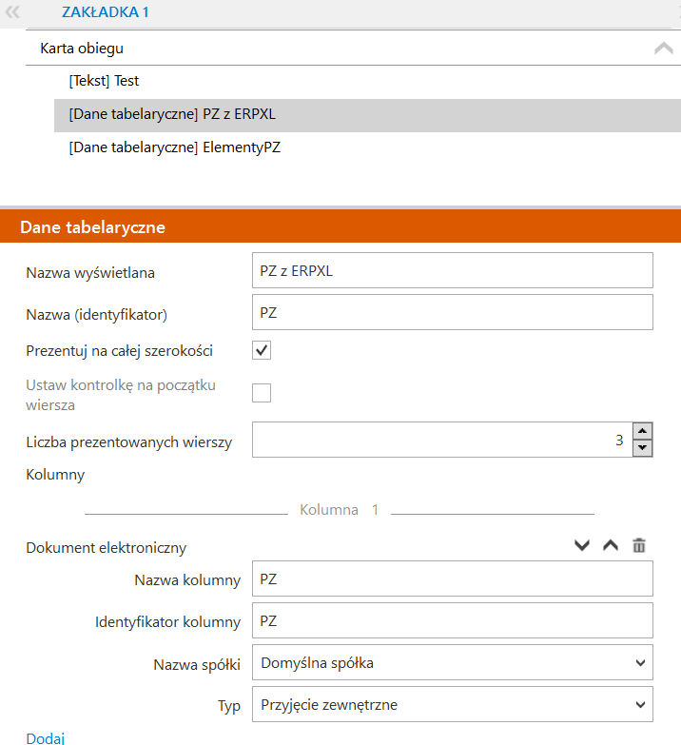Switch to ZAKŁADKA 1 tab
The image size is (681, 745).
click(x=106, y=11)
